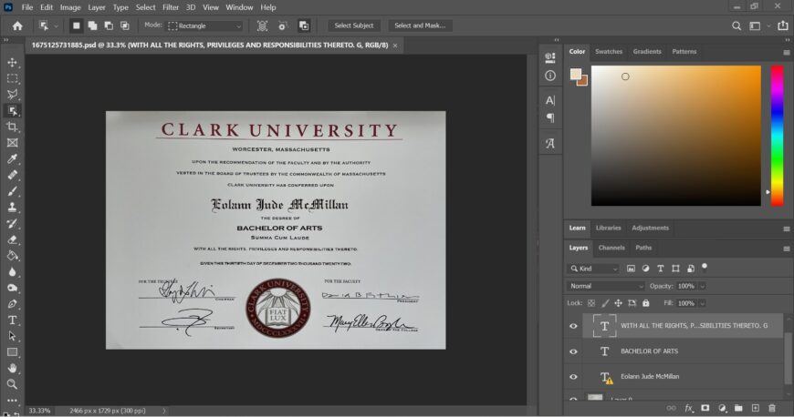Switch to the Channels tab
794x417 pixels.
click(x=611, y=248)
